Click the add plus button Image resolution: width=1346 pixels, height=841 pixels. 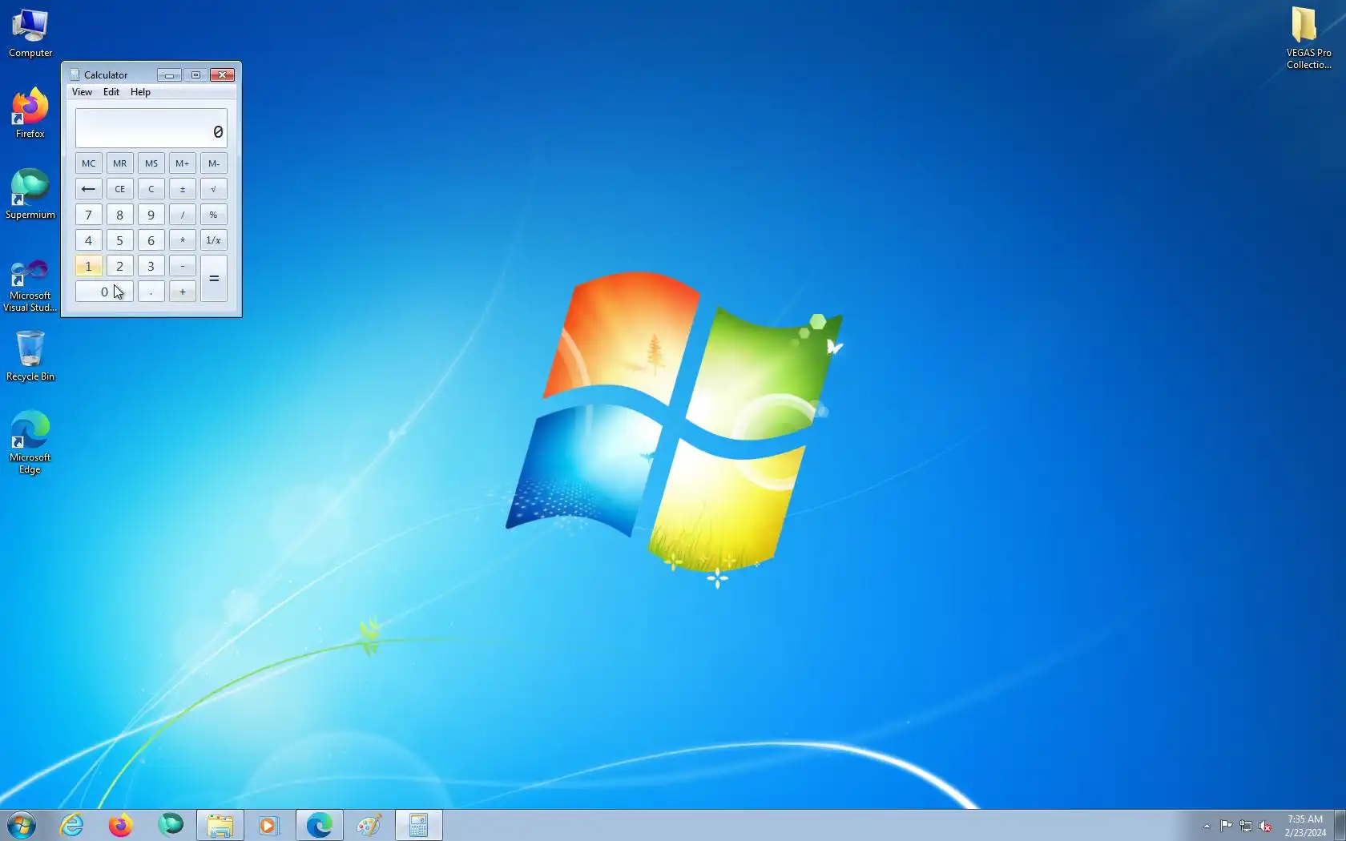point(182,292)
